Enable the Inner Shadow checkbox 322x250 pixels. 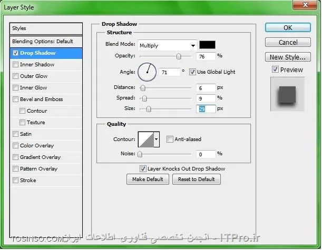15,65
